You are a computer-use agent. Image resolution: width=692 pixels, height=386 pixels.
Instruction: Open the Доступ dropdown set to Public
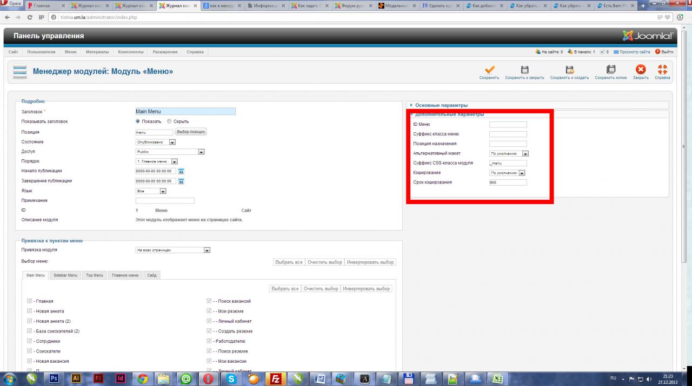pyautogui.click(x=170, y=152)
